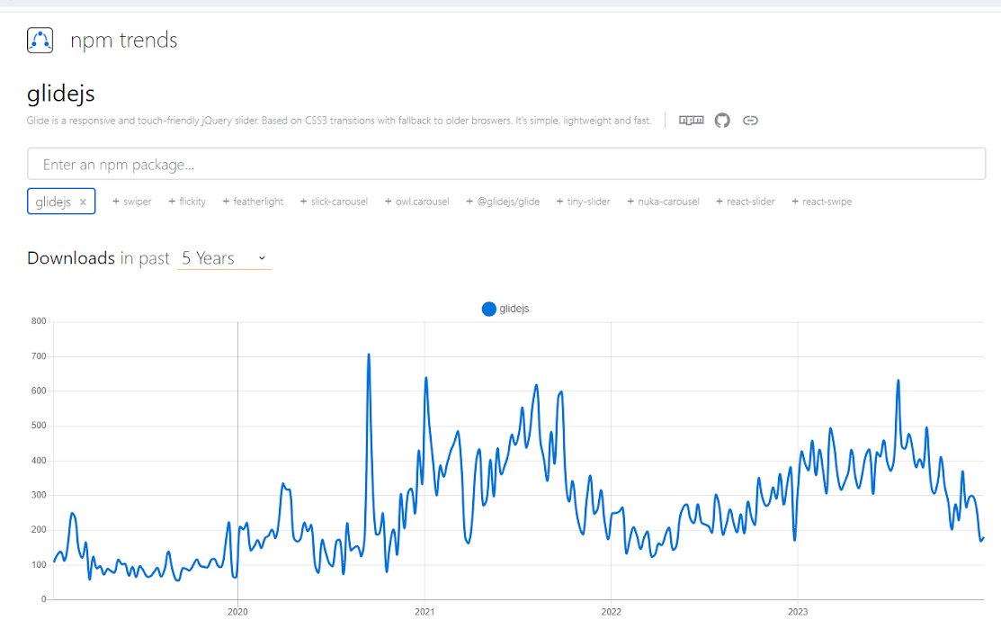1001x638 pixels.
Task: Click the npm trends logo icon
Action: pyautogui.click(x=40, y=40)
